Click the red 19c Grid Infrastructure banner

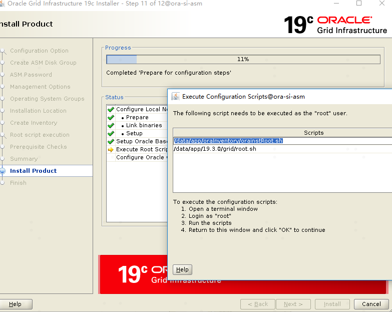[133, 274]
